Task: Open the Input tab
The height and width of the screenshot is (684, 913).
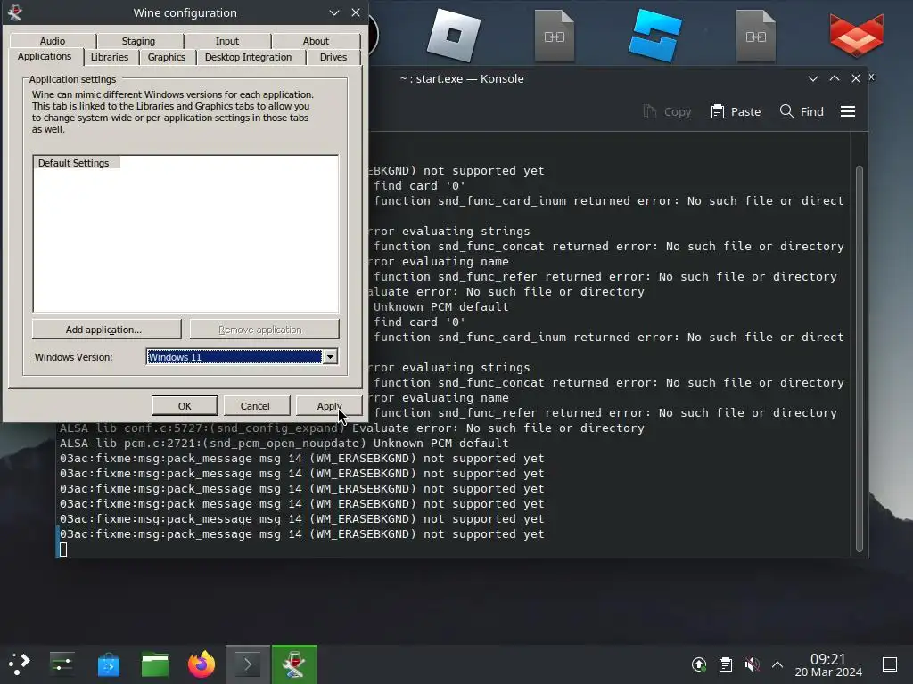Action: [227, 41]
